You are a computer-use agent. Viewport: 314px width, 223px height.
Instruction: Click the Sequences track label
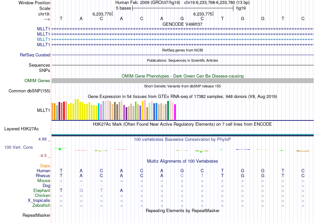coord(39,65)
